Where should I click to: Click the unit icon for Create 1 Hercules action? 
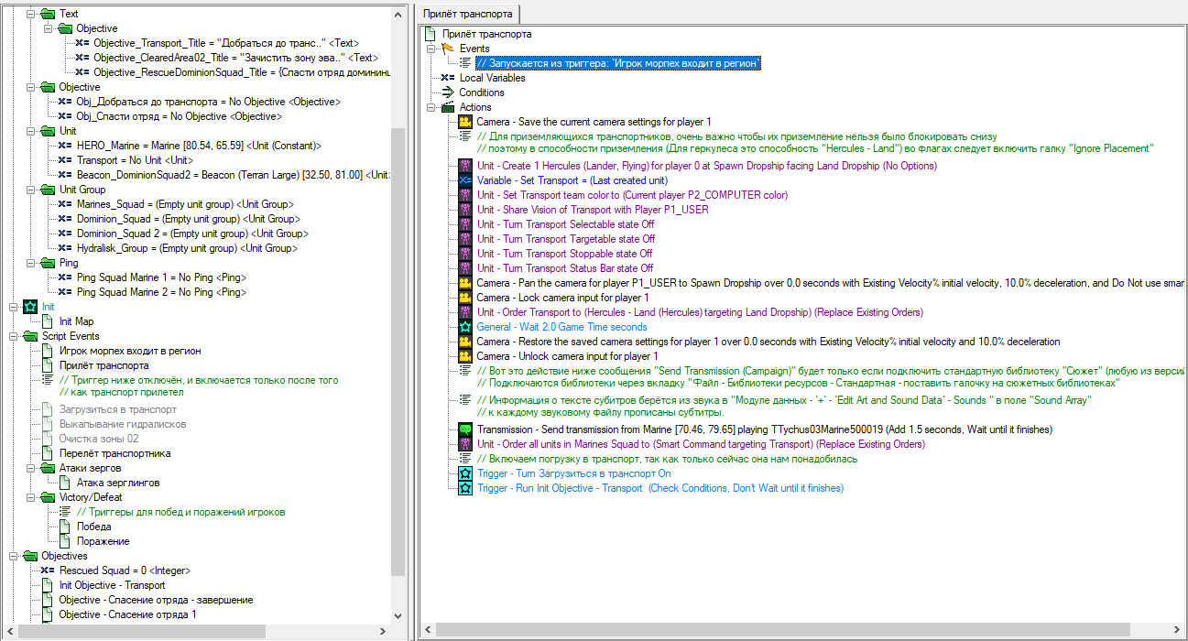click(x=464, y=166)
